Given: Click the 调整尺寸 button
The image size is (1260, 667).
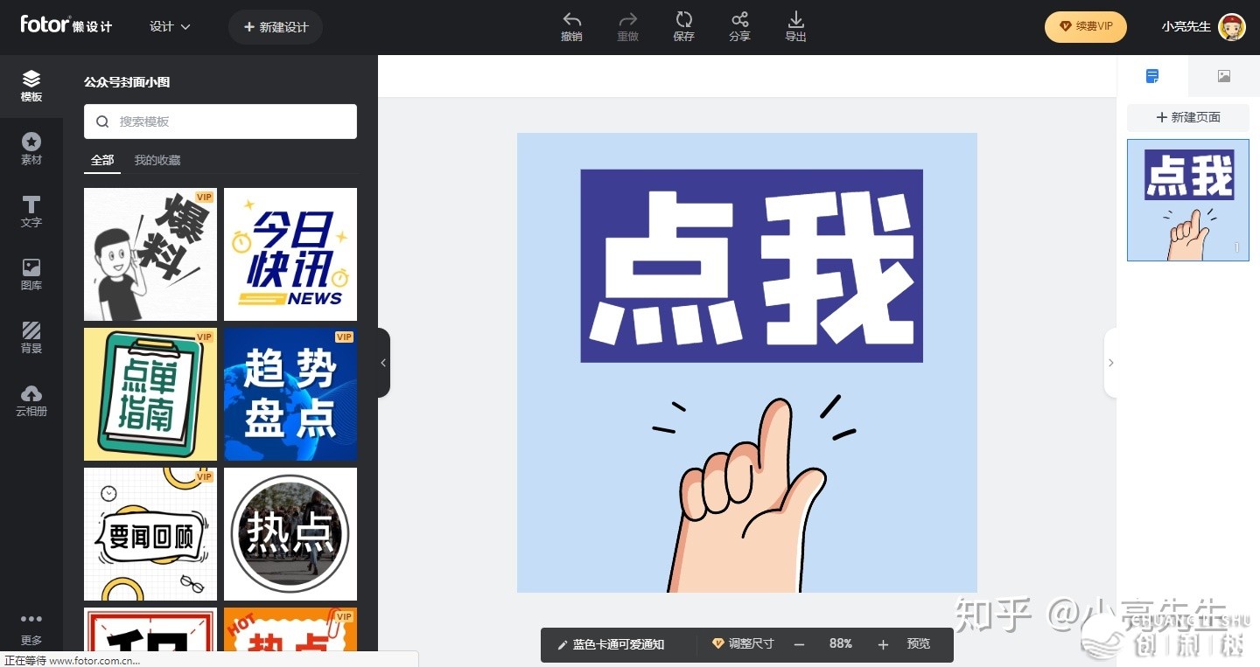Looking at the screenshot, I should coord(744,643).
